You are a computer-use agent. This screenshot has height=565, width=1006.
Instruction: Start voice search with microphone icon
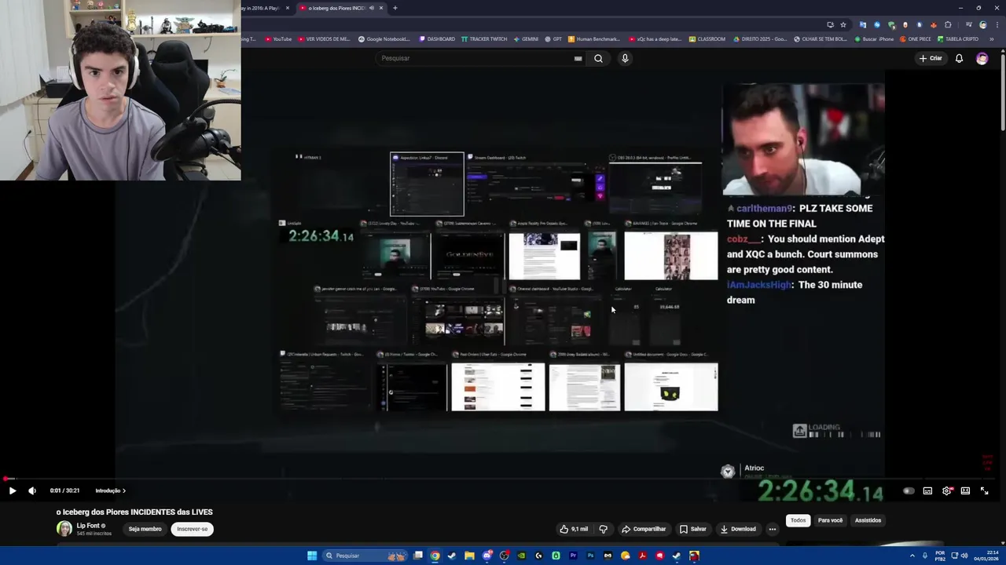[x=625, y=58]
